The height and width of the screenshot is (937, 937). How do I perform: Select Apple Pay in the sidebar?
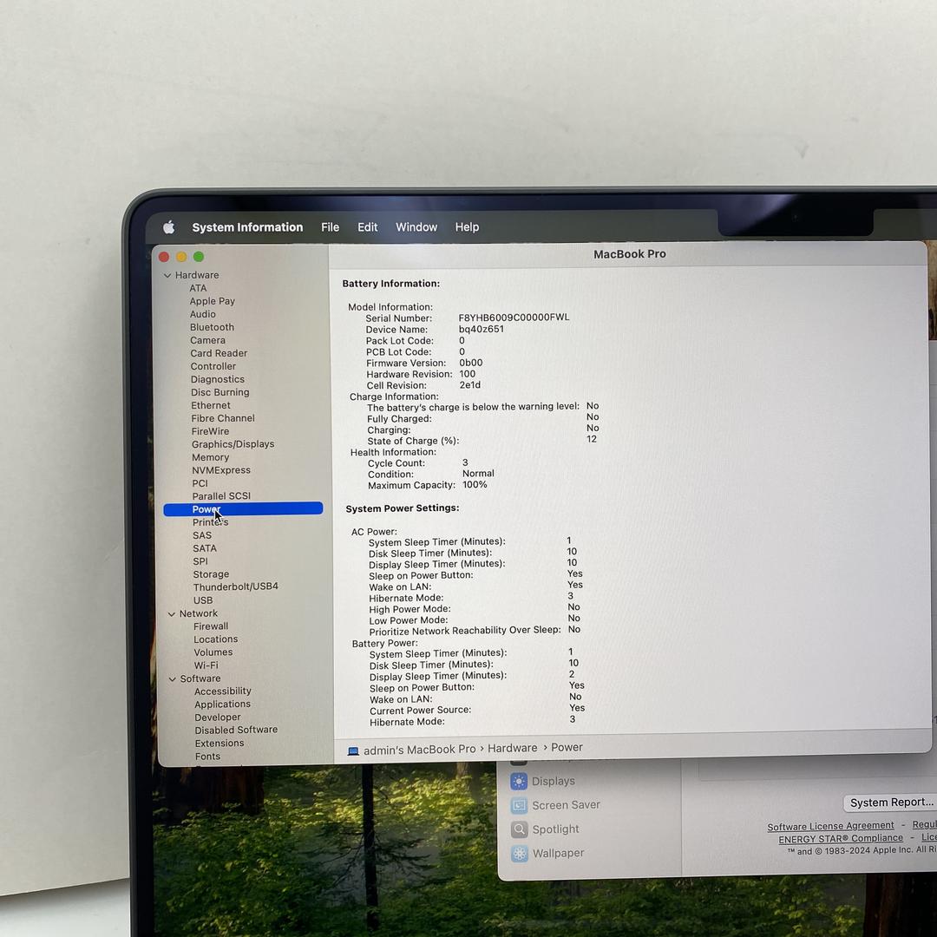pos(213,301)
